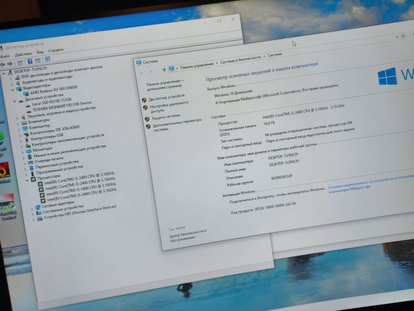
Task: Select Программные устройства tree row
Action: click(59, 170)
